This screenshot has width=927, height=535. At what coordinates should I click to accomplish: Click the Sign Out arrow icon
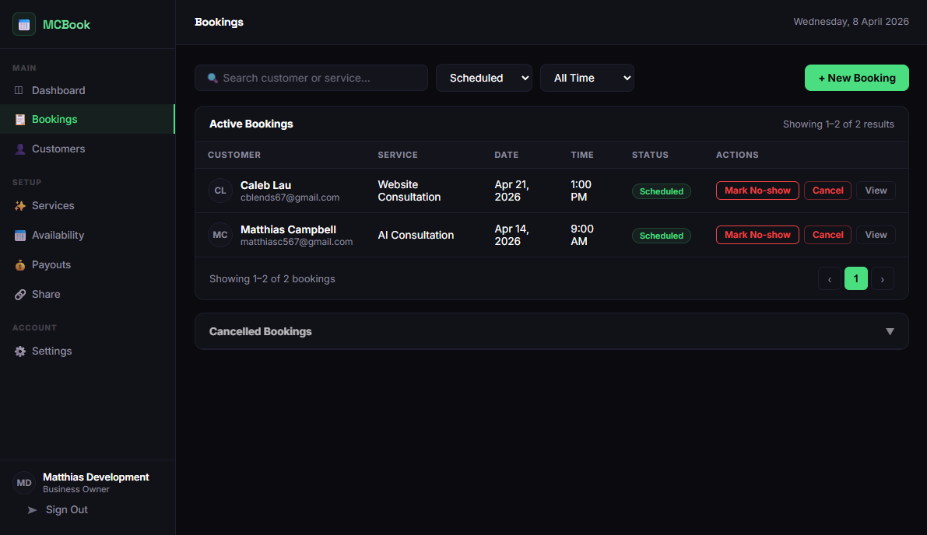tap(31, 509)
